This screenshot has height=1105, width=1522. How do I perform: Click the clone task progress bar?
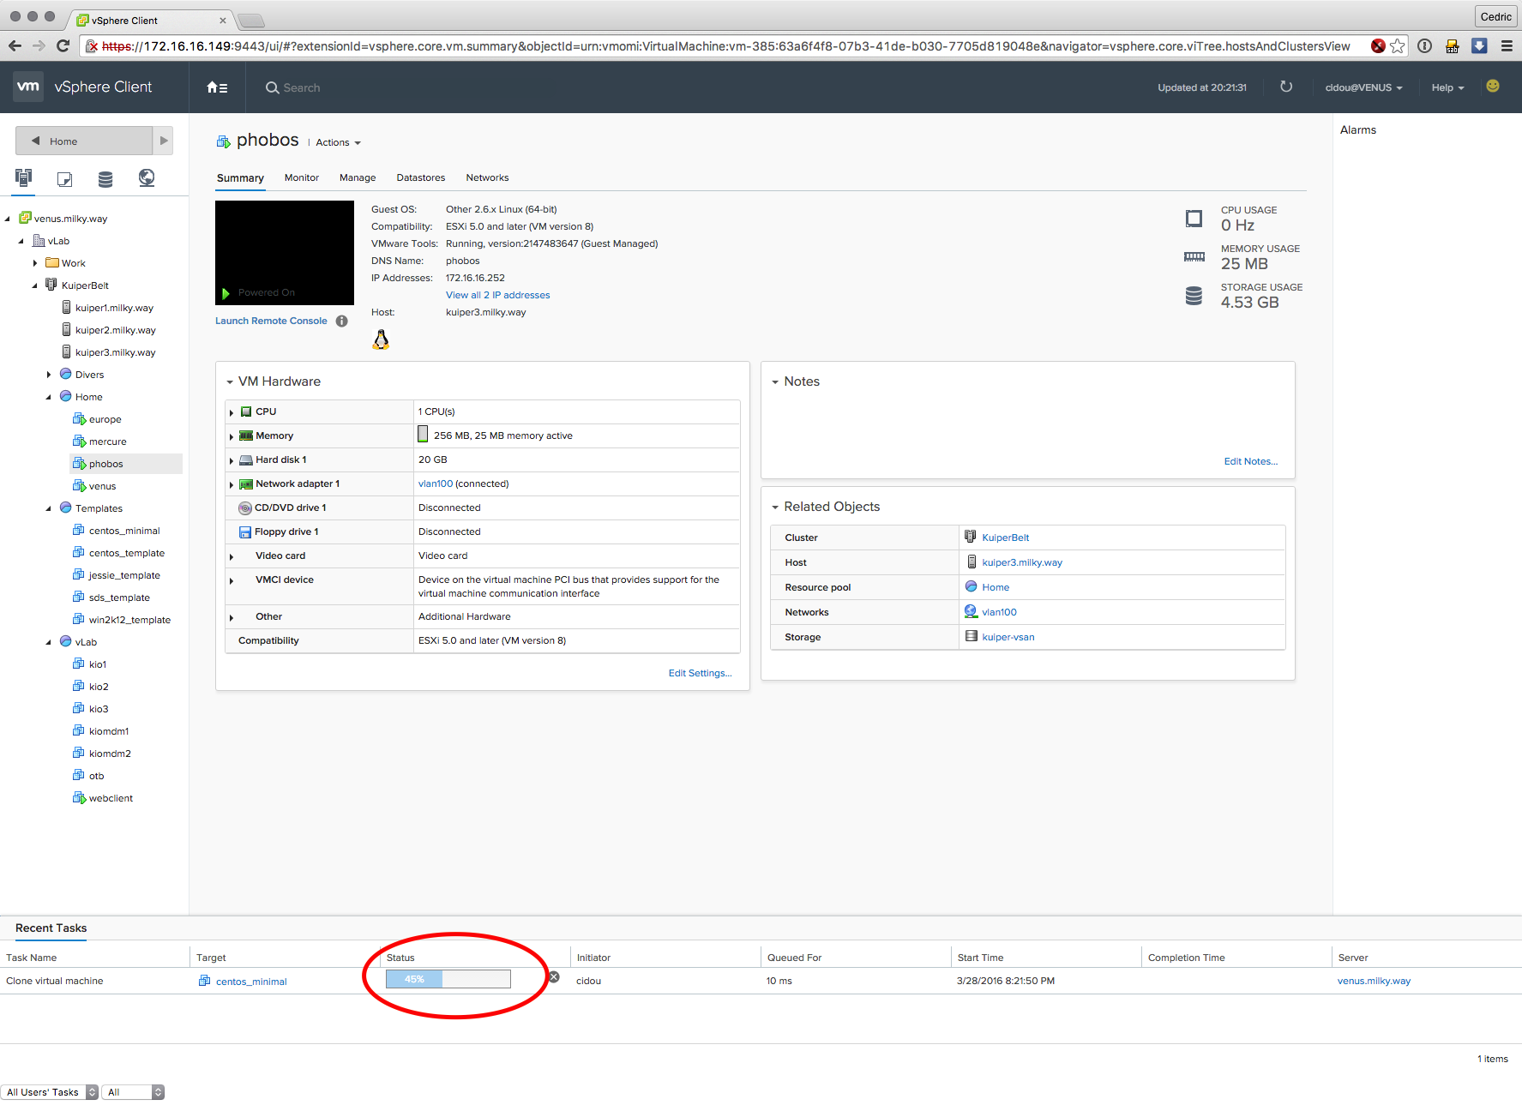(x=448, y=979)
